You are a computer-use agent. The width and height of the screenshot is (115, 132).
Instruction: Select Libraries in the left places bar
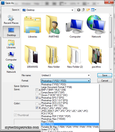pos(11,44)
